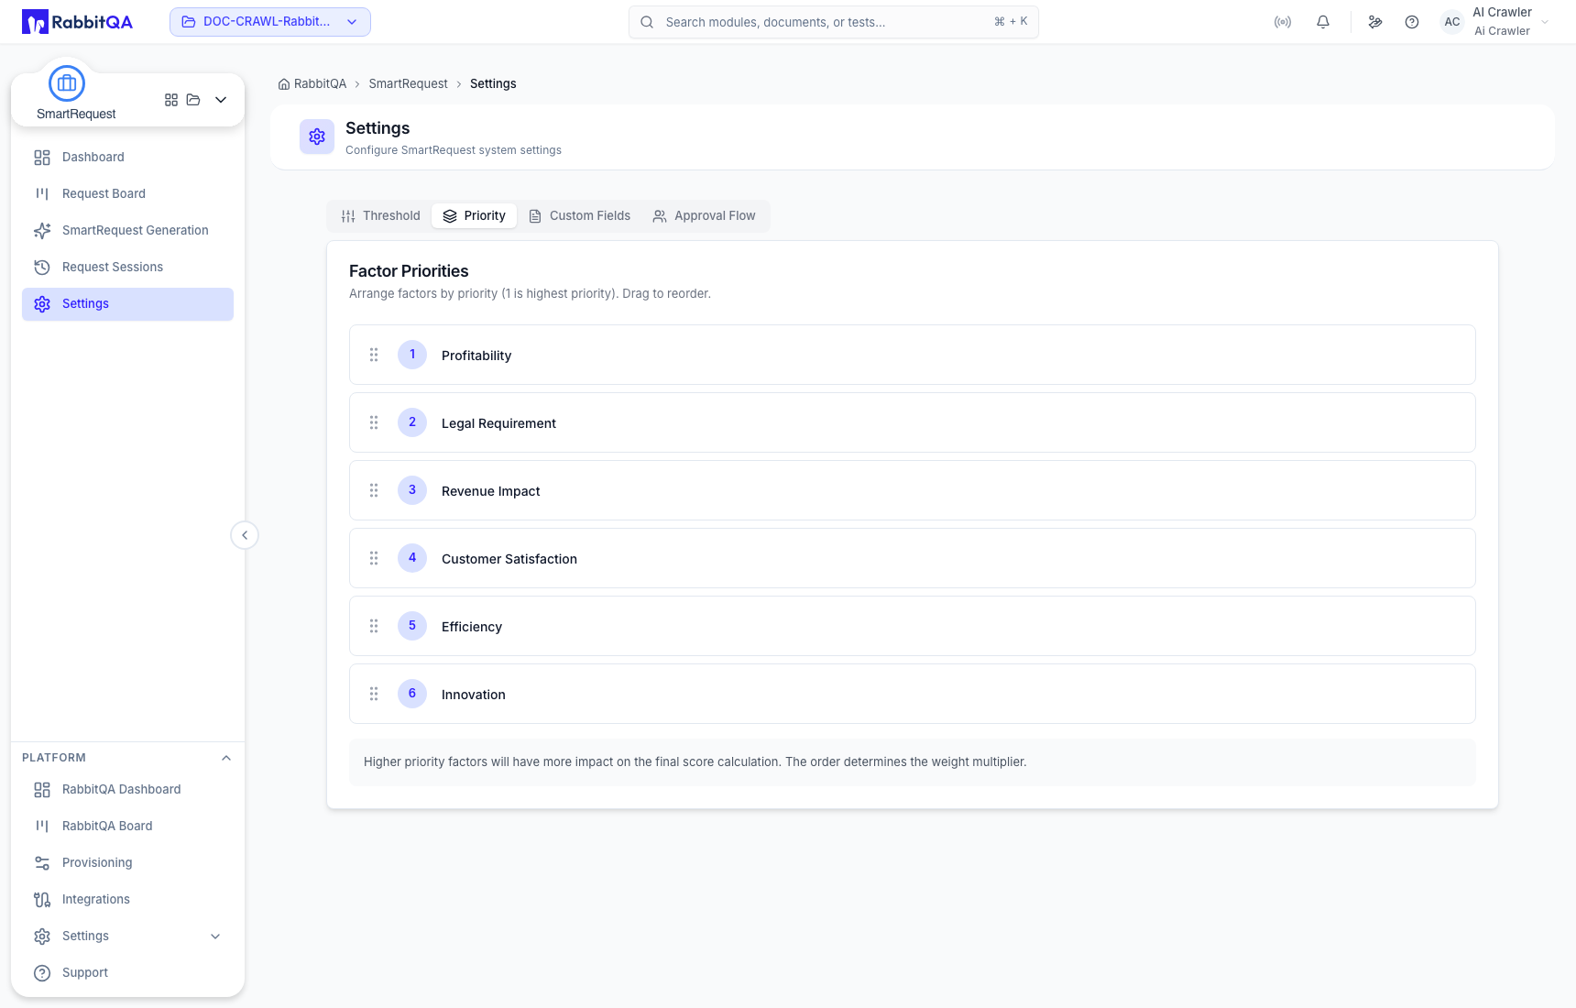Click the home icon in breadcrumb
The height and width of the screenshot is (1008, 1576).
[284, 84]
